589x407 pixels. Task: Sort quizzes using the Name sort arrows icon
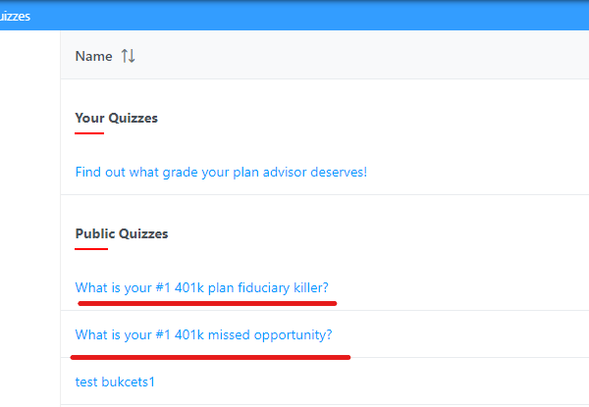coord(128,56)
